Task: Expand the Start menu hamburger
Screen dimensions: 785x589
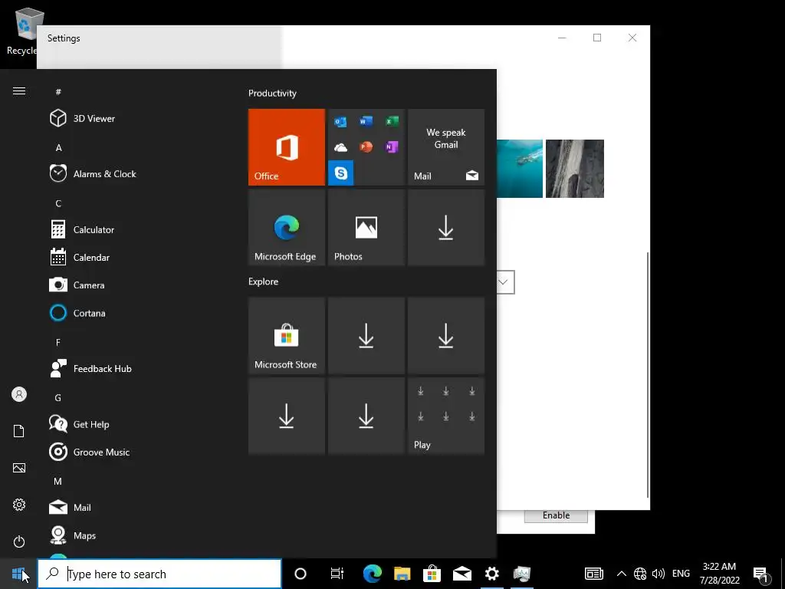Action: pos(19,90)
